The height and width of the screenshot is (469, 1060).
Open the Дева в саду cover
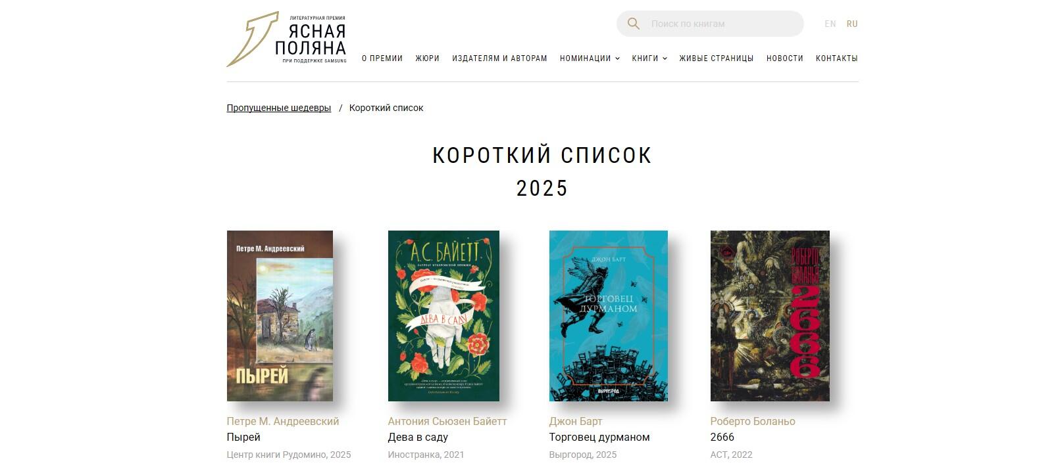click(x=443, y=316)
